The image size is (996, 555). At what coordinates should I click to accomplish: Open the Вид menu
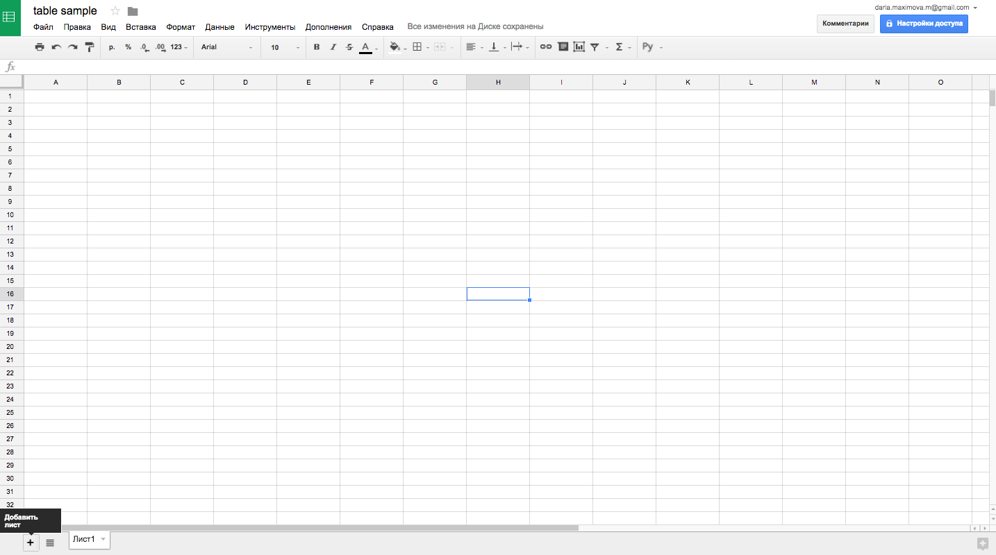(108, 27)
